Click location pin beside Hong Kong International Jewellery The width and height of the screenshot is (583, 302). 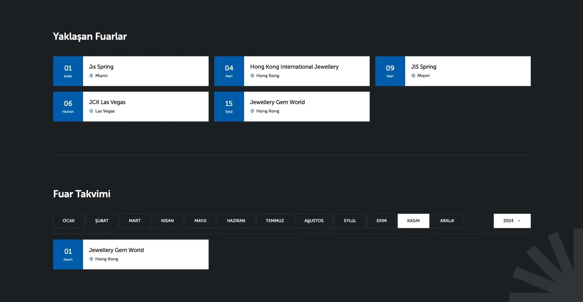pyautogui.click(x=252, y=76)
